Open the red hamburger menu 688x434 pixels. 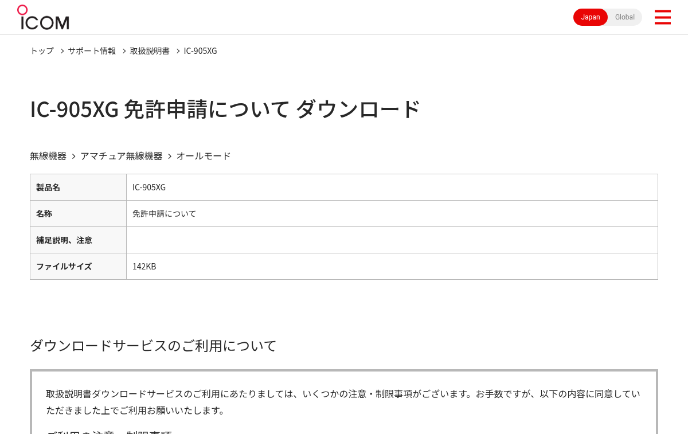662,17
